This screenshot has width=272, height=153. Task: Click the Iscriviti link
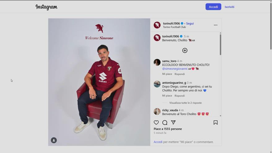tap(229, 7)
